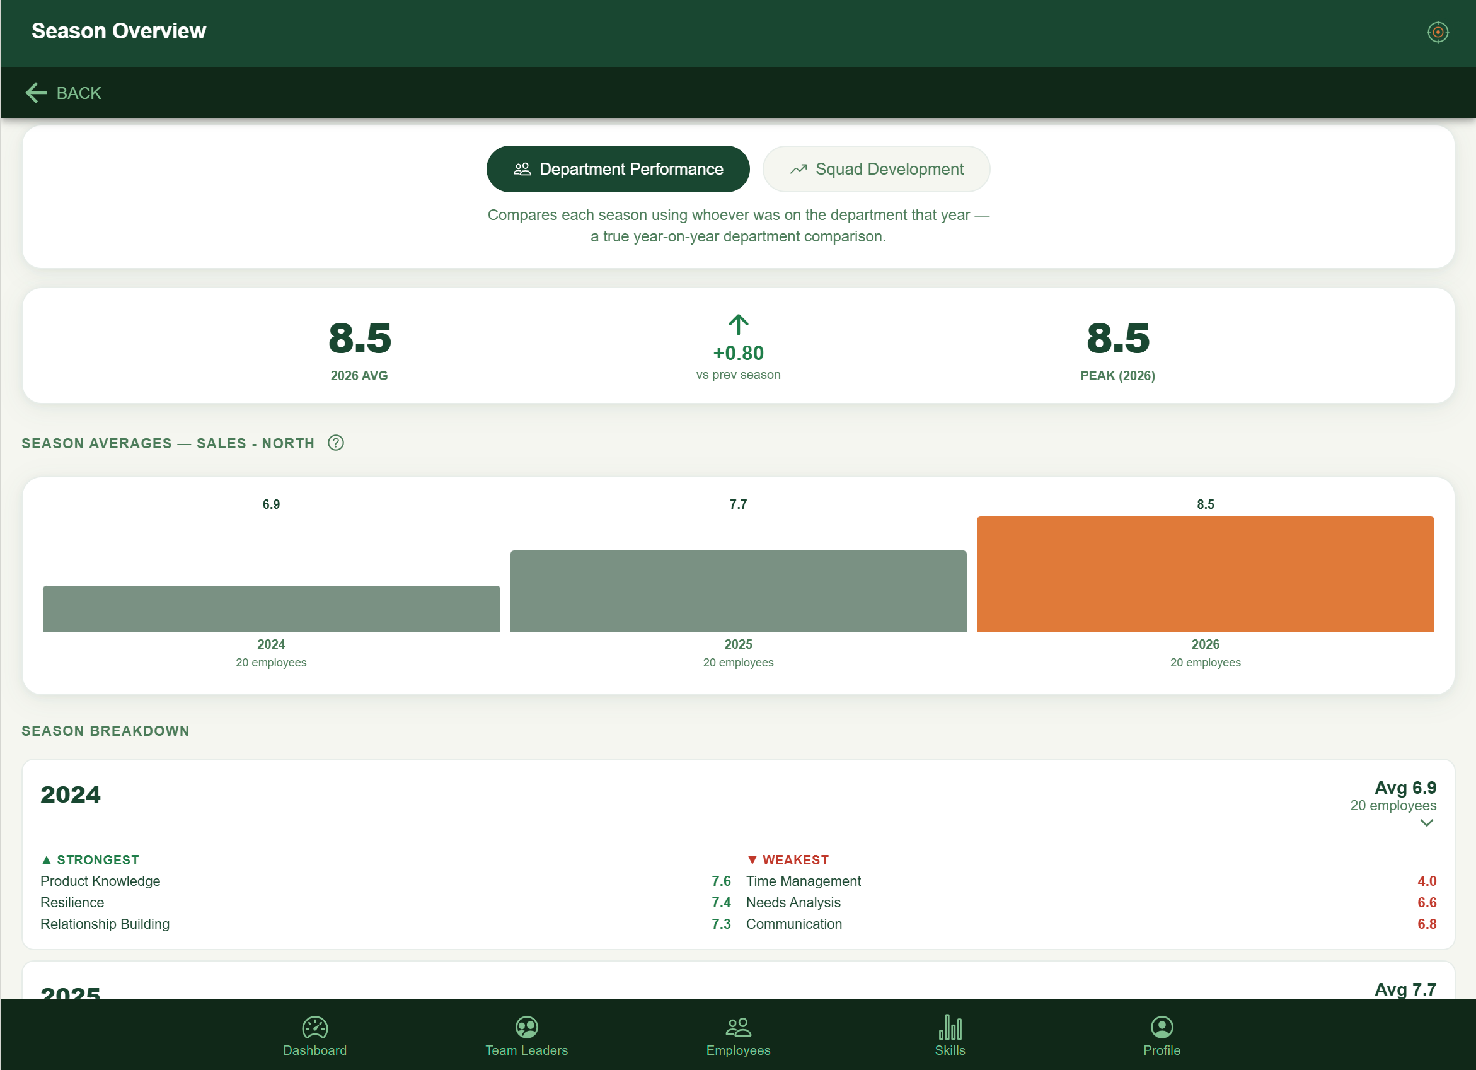Open the 2025 season breakdown card
Viewport: 1476px width, 1070px height.
[738, 980]
